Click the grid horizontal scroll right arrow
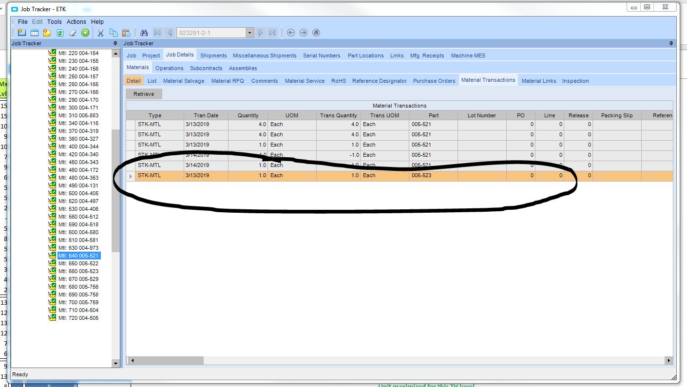Viewport: 687px width, 387px height. click(x=668, y=361)
